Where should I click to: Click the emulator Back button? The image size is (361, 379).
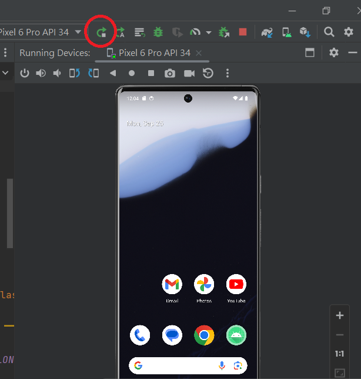pyautogui.click(x=113, y=73)
